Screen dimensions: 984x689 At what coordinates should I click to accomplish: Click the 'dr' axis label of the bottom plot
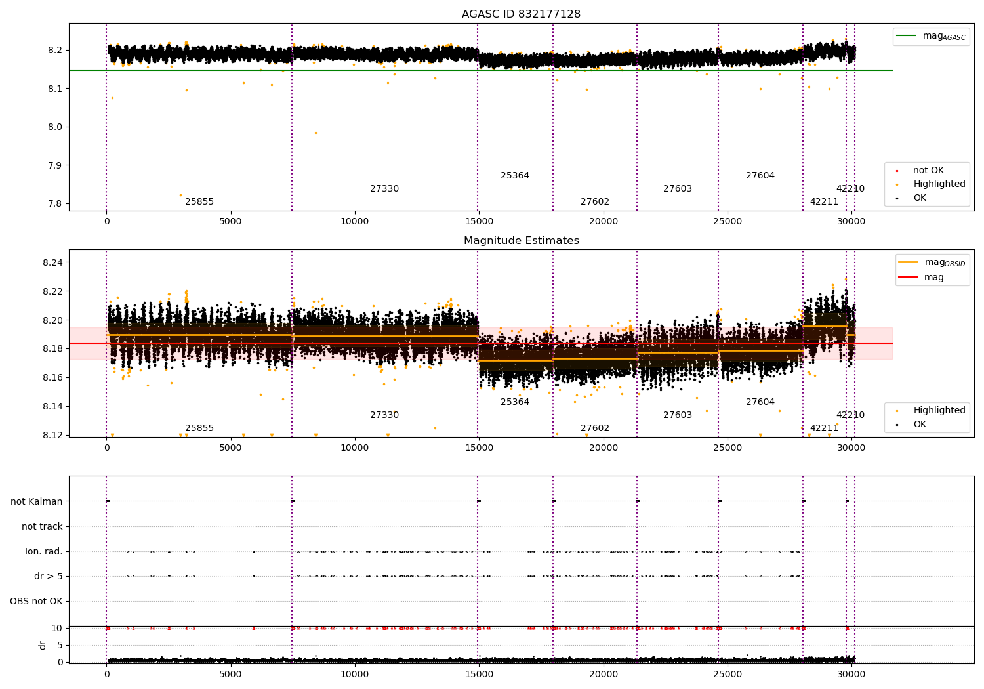coord(43,645)
